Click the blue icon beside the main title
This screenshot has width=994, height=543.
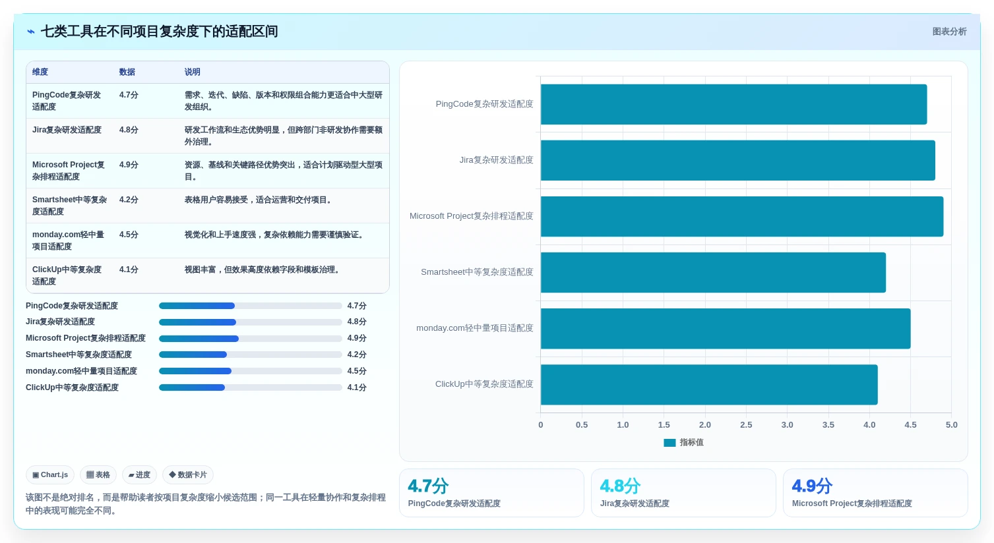[30, 32]
